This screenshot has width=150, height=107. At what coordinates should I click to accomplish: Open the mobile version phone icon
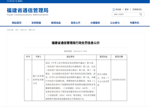114,10
